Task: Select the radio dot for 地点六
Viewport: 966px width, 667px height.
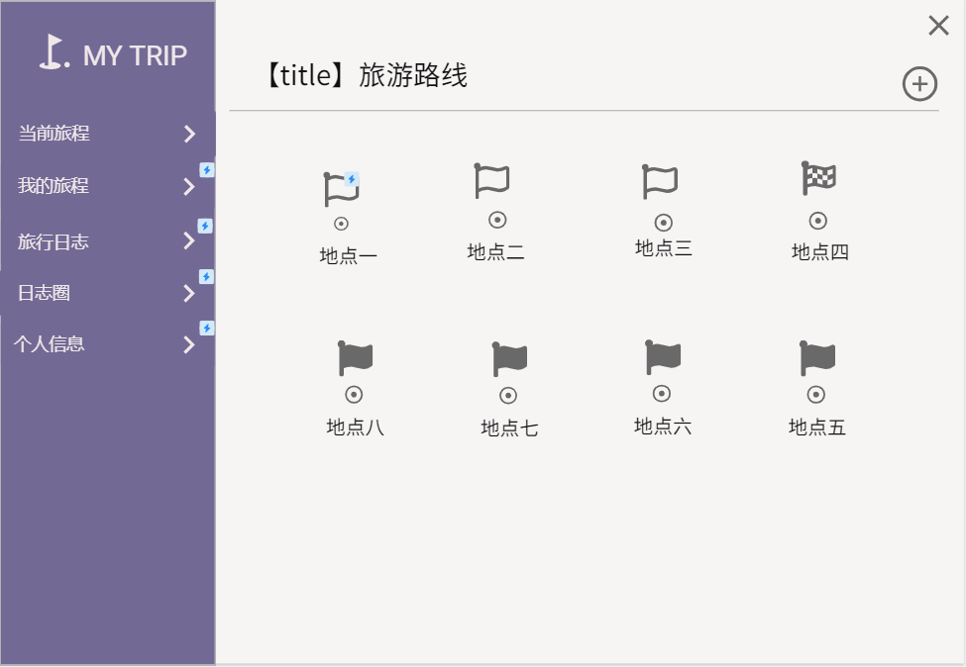Action: [x=662, y=393]
